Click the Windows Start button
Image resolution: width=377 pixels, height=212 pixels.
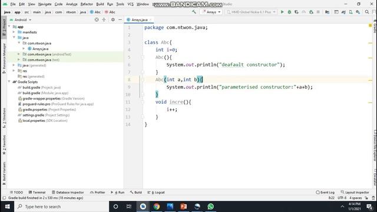[7, 207]
